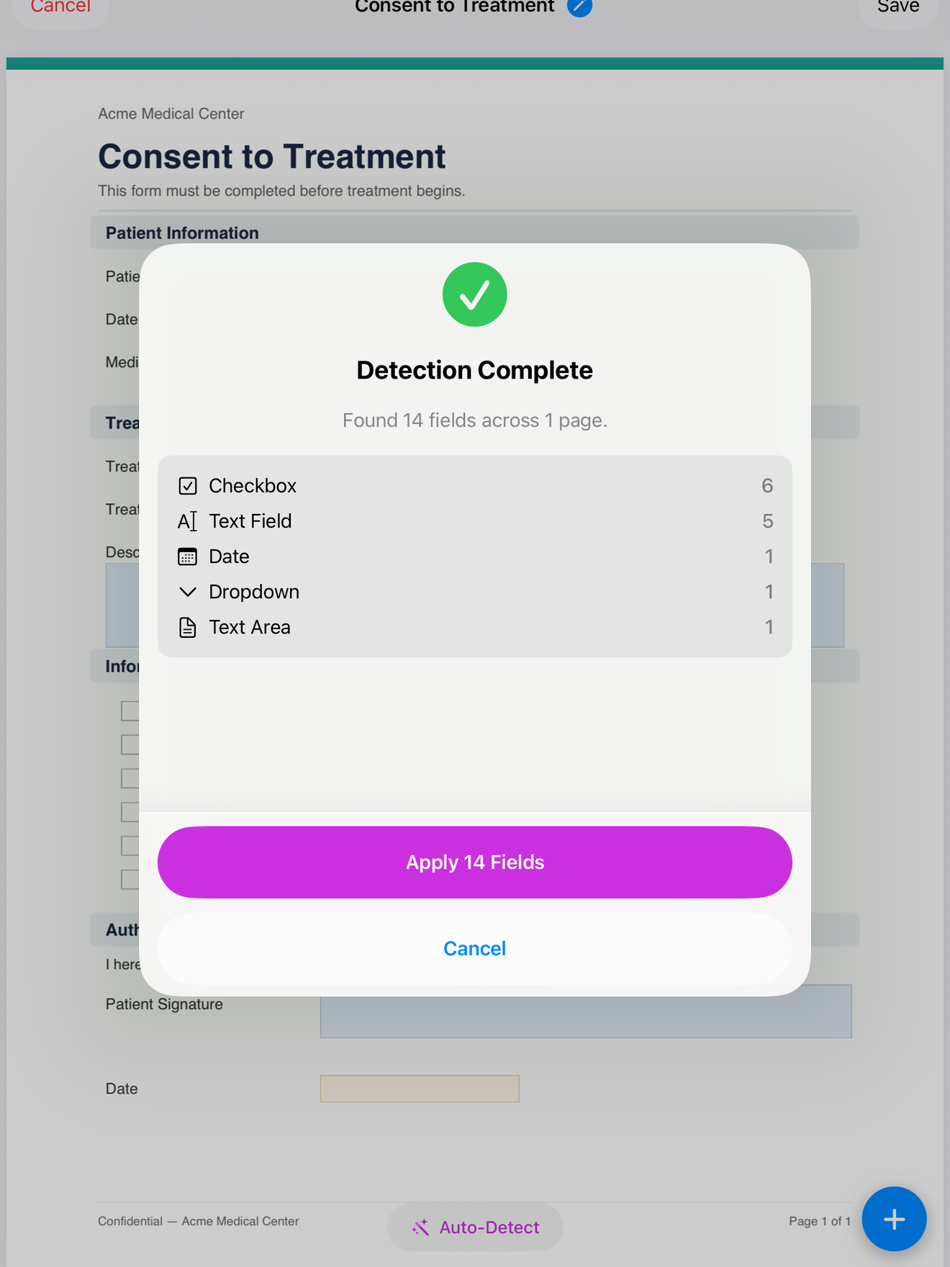Expand the Treatment section header

click(122, 423)
